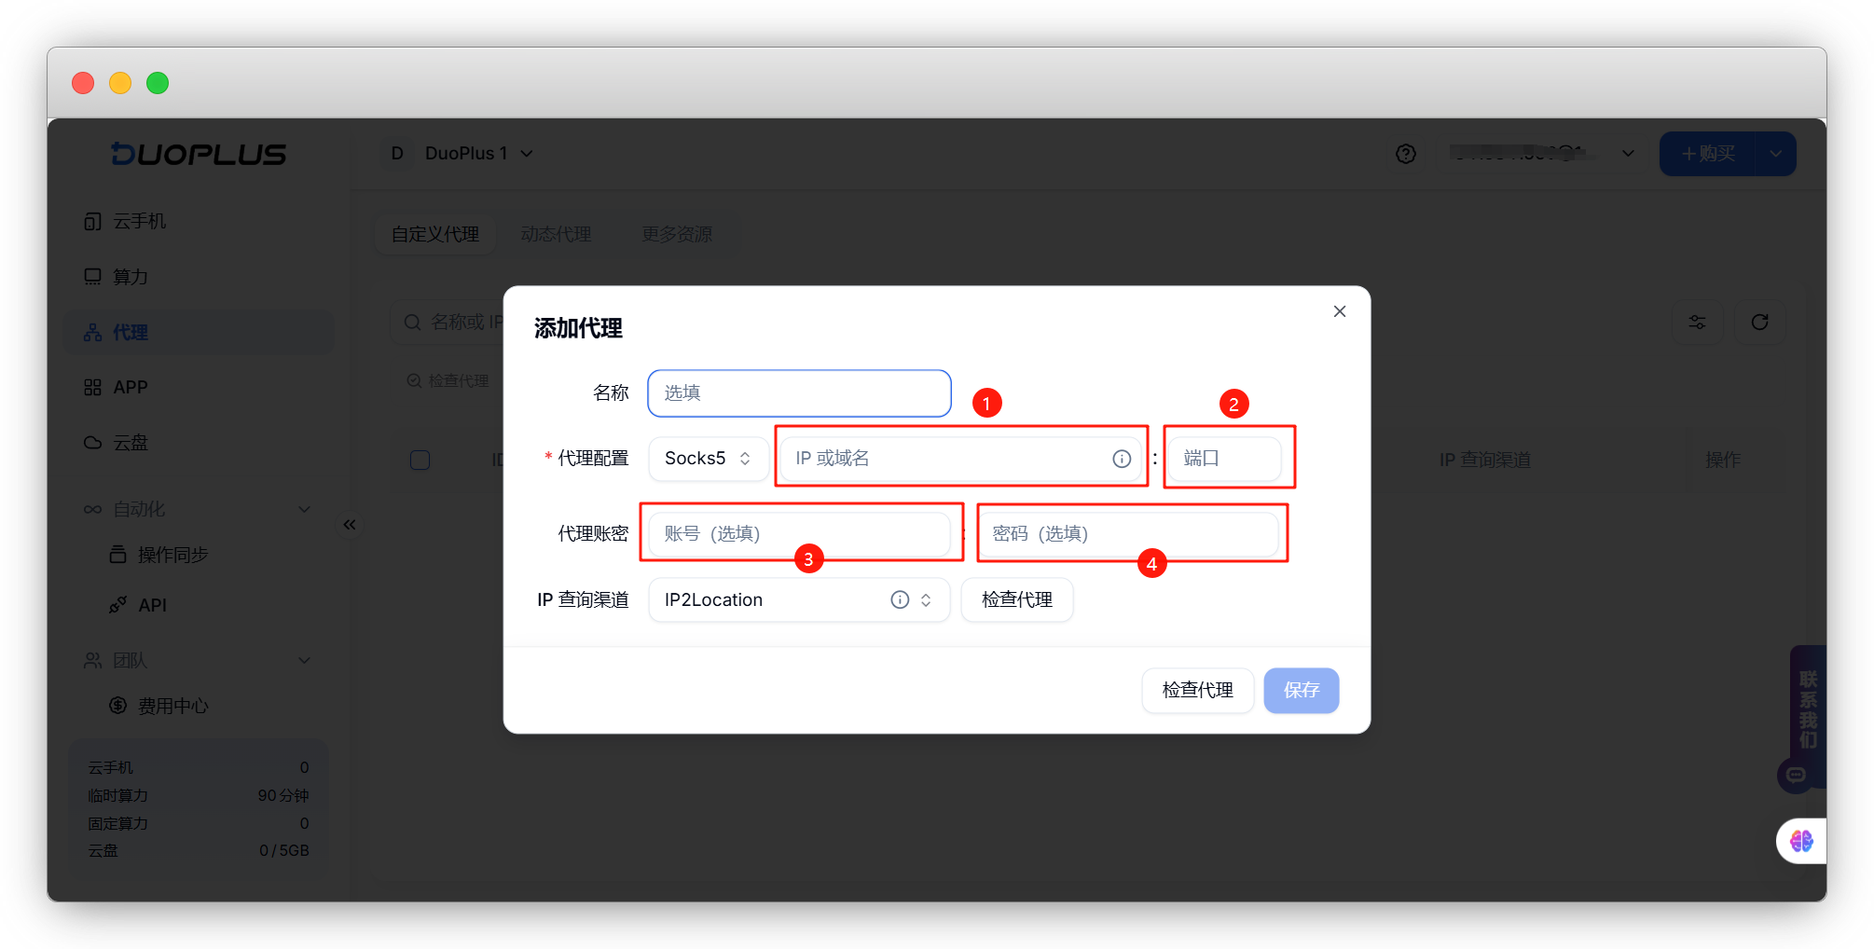Click the refresh icon in the proxy list
1874x949 pixels.
[x=1760, y=323]
